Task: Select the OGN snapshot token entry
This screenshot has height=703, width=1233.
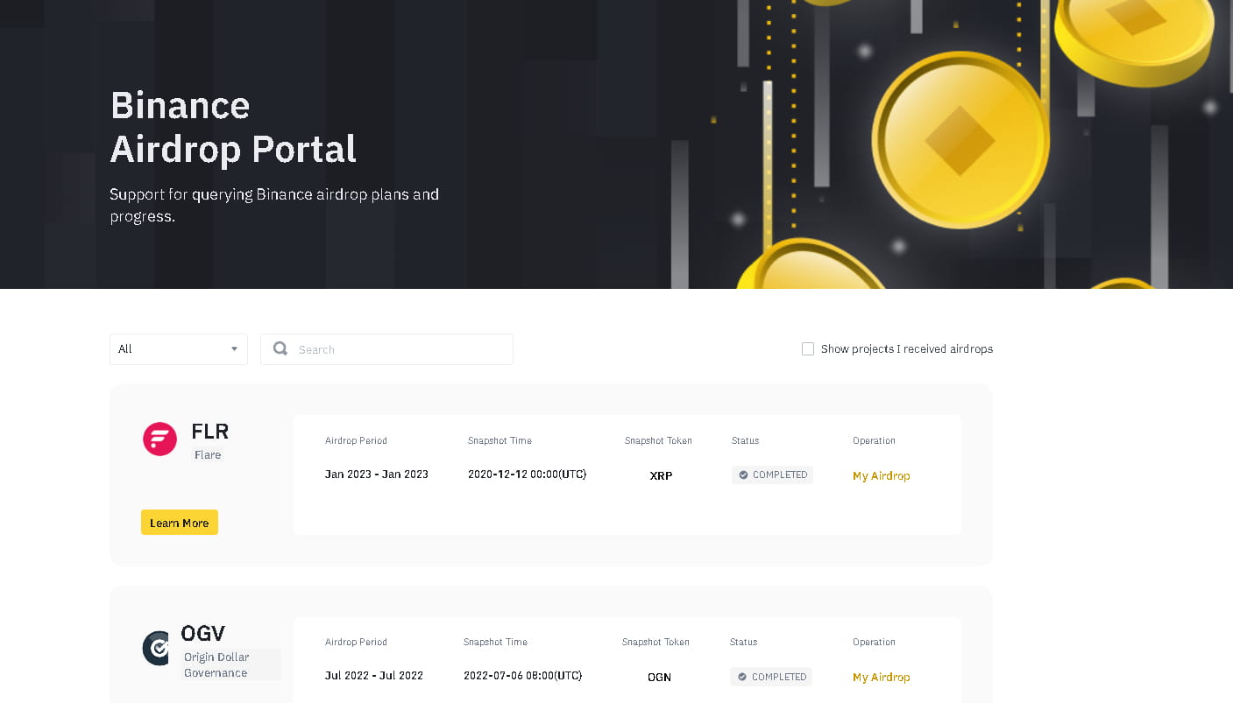Action: coord(659,677)
